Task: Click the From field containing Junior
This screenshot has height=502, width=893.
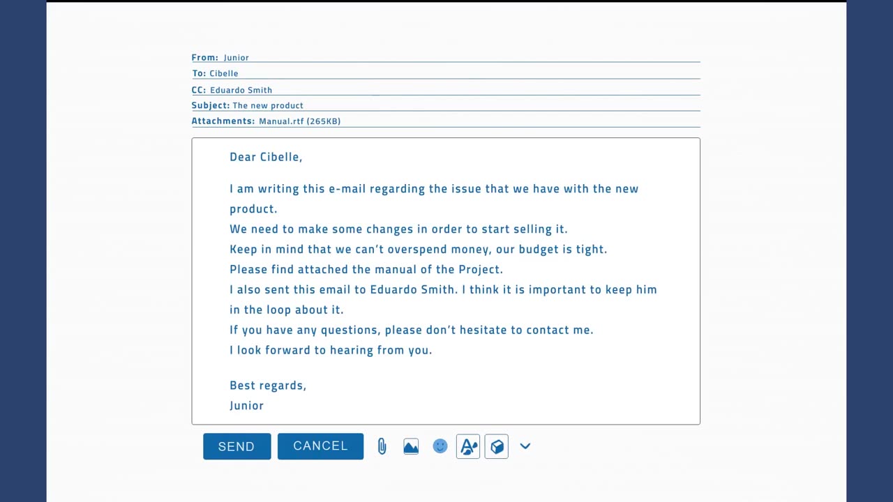Action: 237,58
